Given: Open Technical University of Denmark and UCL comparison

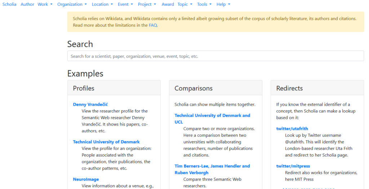Looking at the screenshot, I should click(x=212, y=119).
